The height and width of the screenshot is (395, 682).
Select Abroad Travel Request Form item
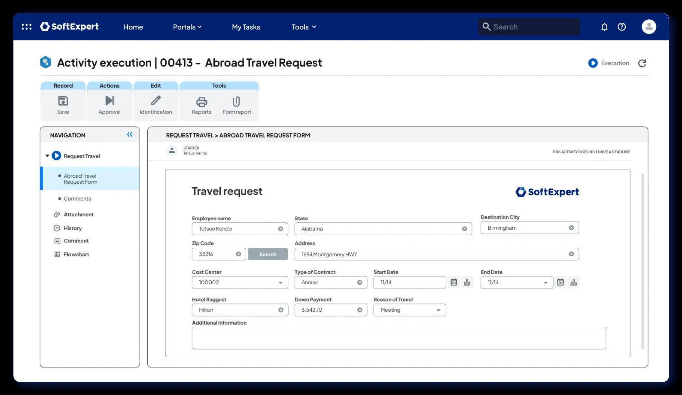point(90,179)
